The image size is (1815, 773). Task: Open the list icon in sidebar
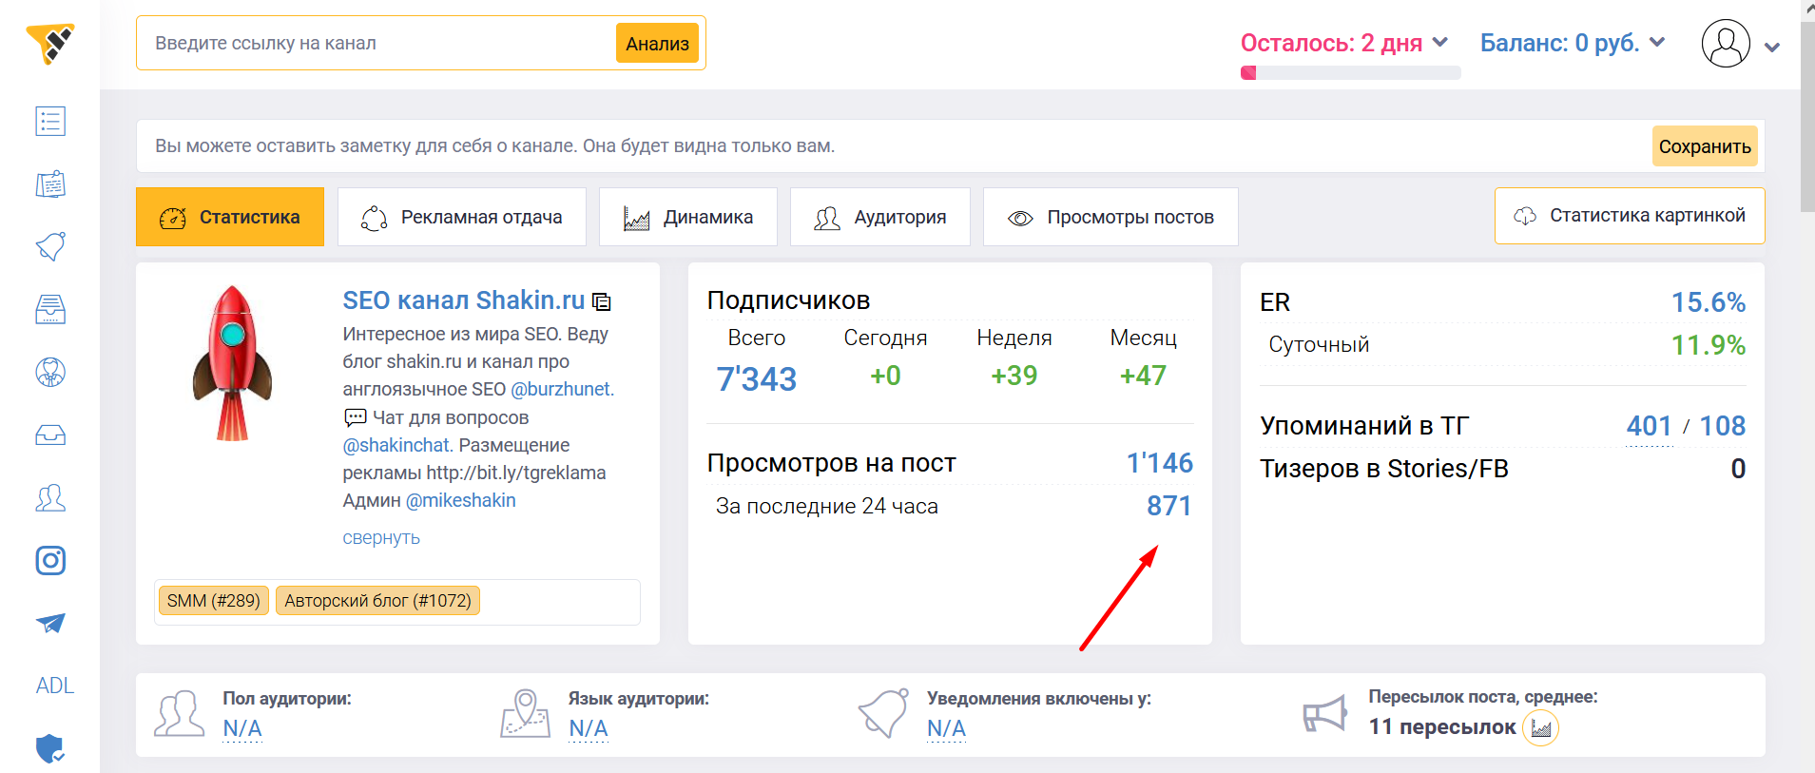(50, 121)
